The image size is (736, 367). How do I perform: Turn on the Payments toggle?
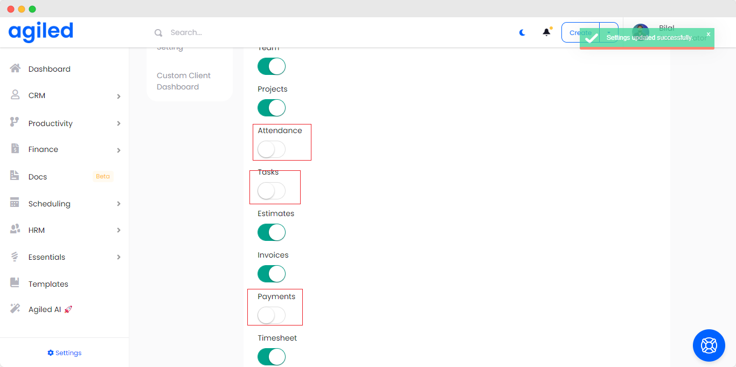tap(272, 315)
